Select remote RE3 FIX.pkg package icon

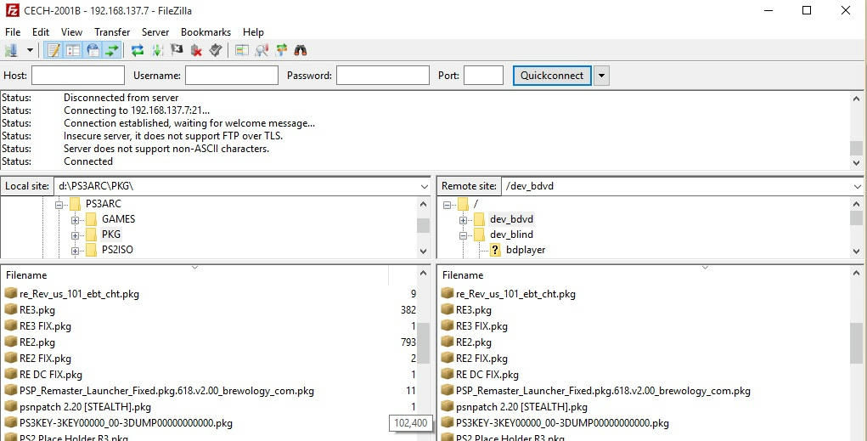coord(448,325)
